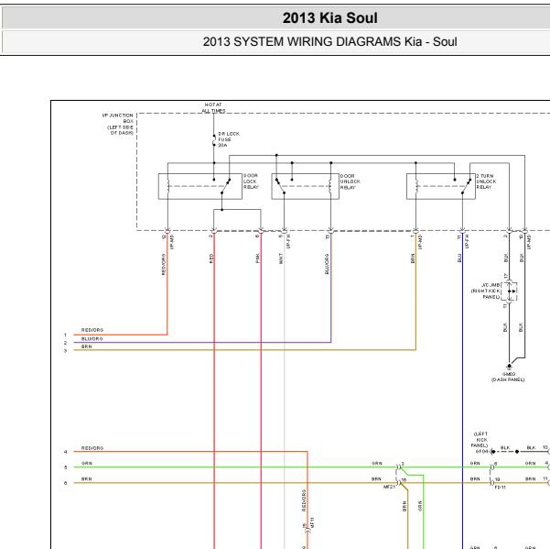Click the vertical "RED" wire color label
550x549 pixels.
click(x=211, y=258)
